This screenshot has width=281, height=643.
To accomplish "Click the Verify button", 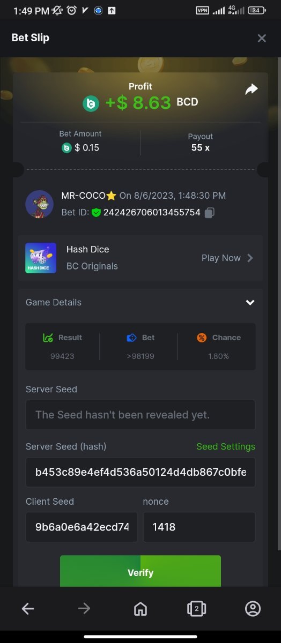I will (x=140, y=571).
